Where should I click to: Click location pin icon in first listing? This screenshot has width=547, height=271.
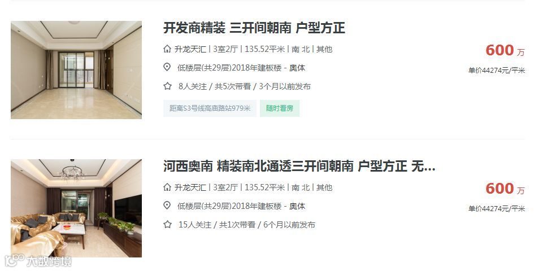pos(167,67)
